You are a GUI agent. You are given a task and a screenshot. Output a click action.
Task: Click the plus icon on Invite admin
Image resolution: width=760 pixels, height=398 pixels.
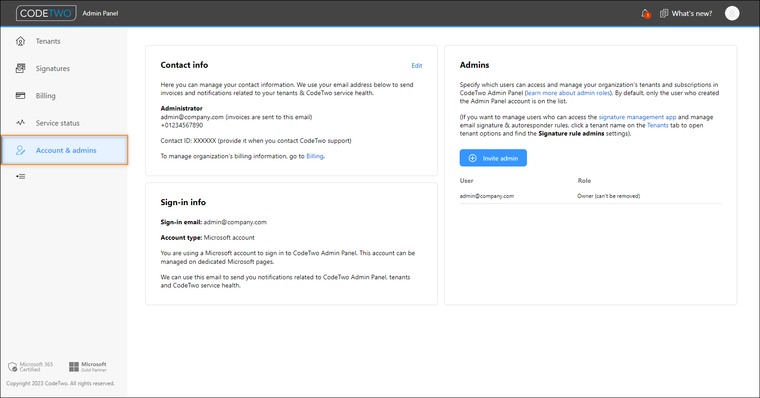point(473,158)
